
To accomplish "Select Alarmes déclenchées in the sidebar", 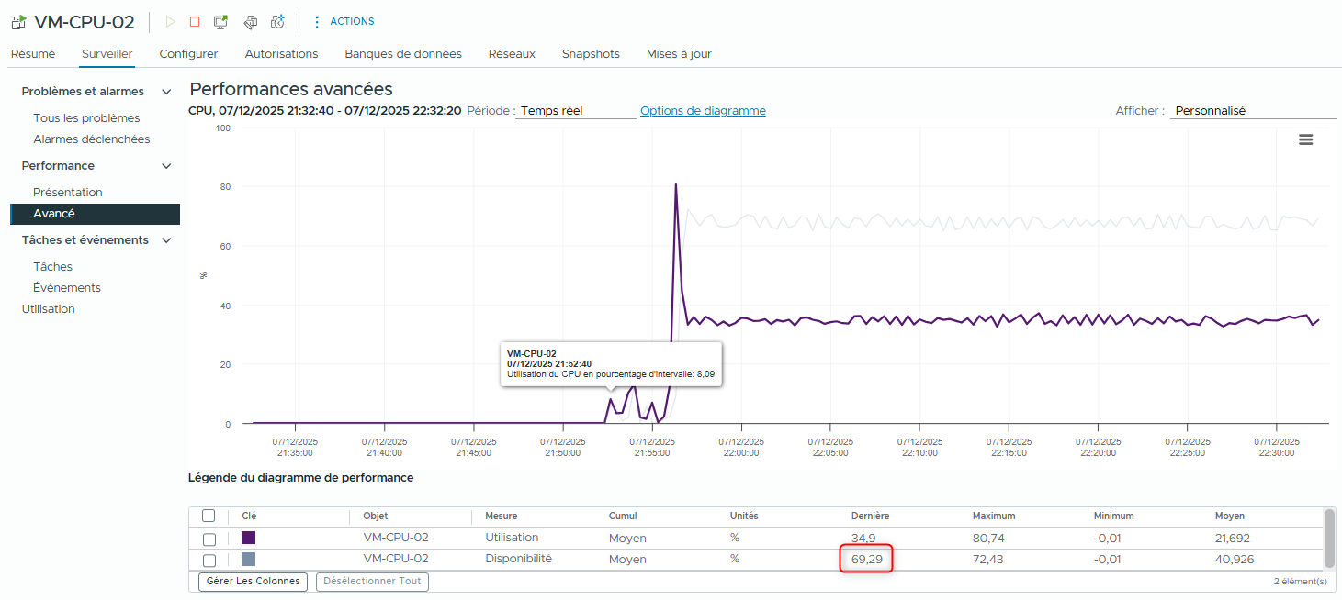I will [x=91, y=139].
